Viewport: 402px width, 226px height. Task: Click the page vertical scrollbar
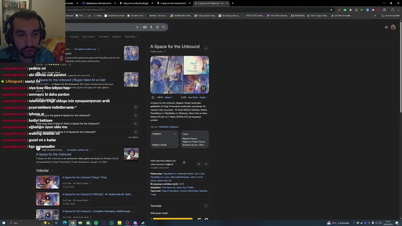[400, 119]
